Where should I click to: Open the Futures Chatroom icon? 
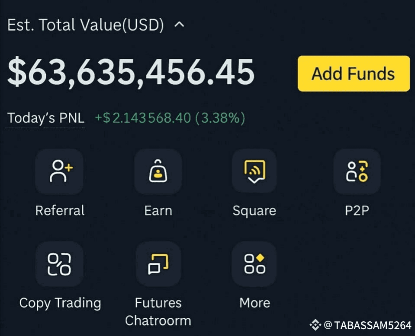(158, 264)
